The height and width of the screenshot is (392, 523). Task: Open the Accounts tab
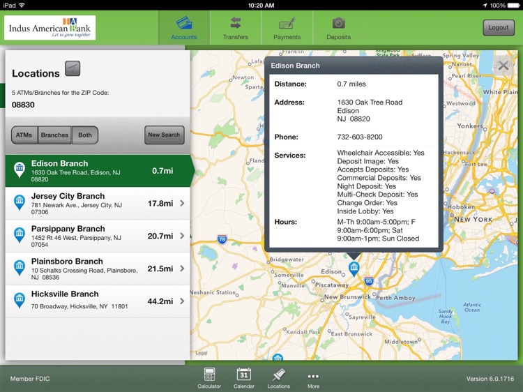[184, 28]
